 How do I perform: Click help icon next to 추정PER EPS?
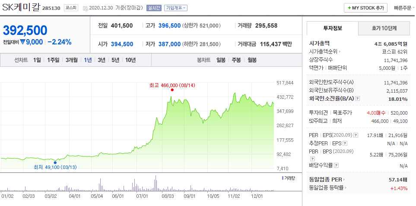pyautogui.click(x=345, y=144)
